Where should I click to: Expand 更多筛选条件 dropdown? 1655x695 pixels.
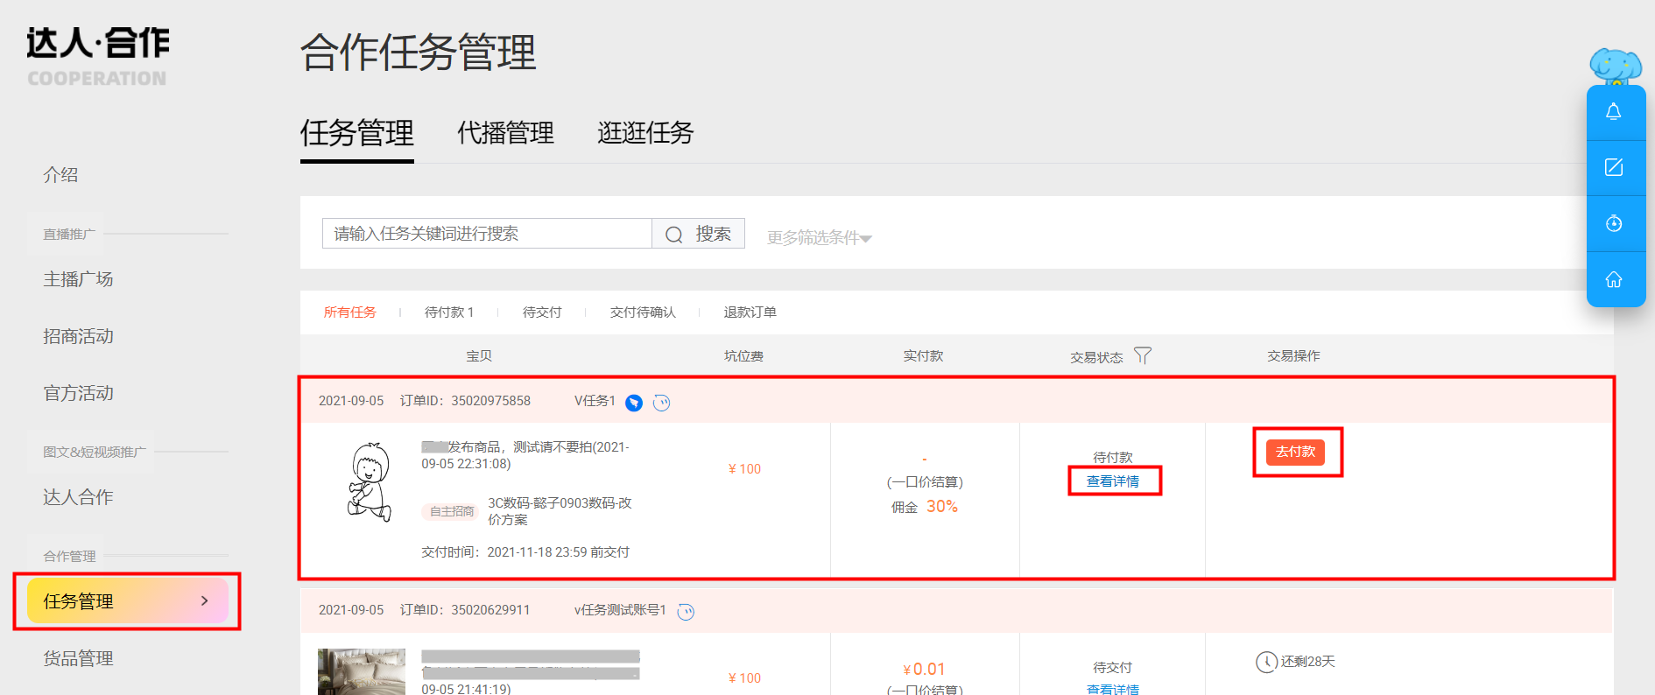click(820, 237)
